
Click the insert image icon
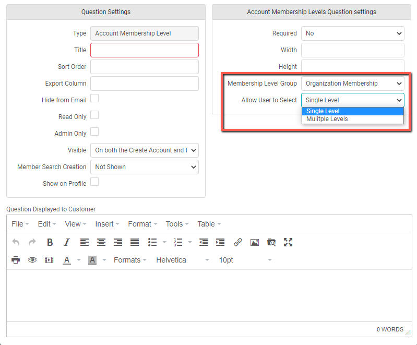(x=255, y=242)
